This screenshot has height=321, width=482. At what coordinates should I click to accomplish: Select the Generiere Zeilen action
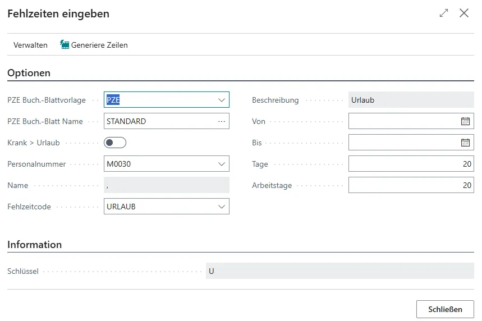99,45
